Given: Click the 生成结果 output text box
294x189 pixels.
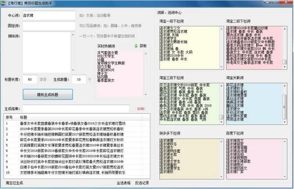Looking at the screenshot, I should 76,109.
